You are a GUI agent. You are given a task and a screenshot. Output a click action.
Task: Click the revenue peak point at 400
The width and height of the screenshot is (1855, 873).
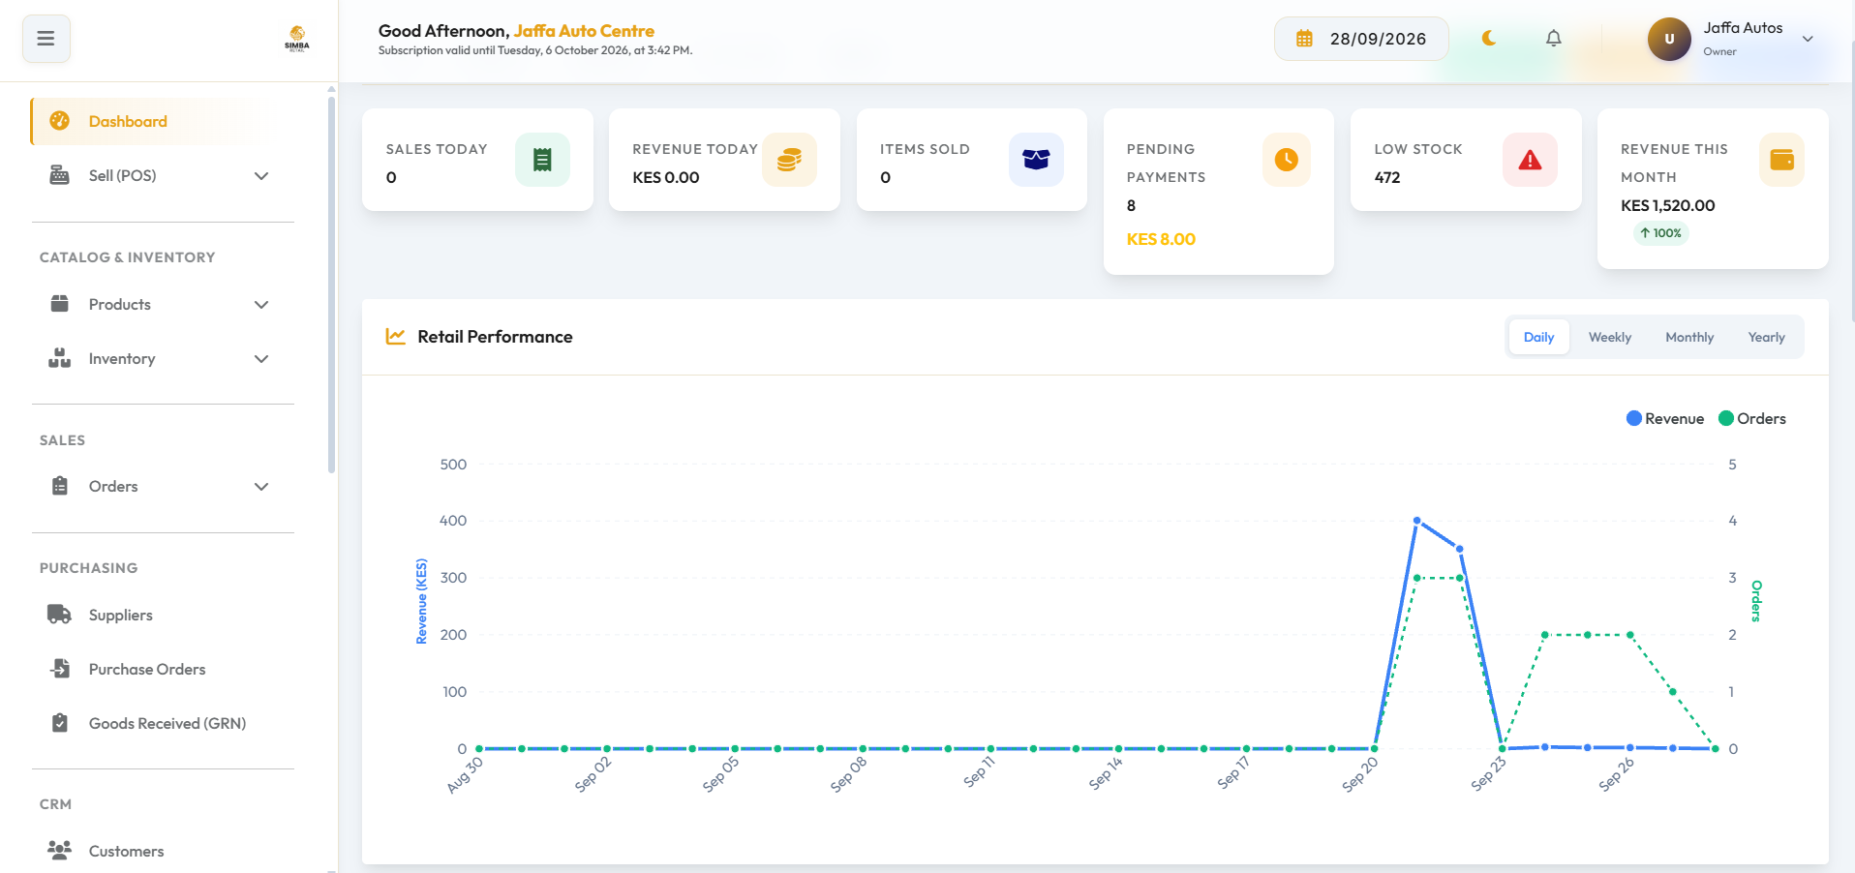(1417, 521)
